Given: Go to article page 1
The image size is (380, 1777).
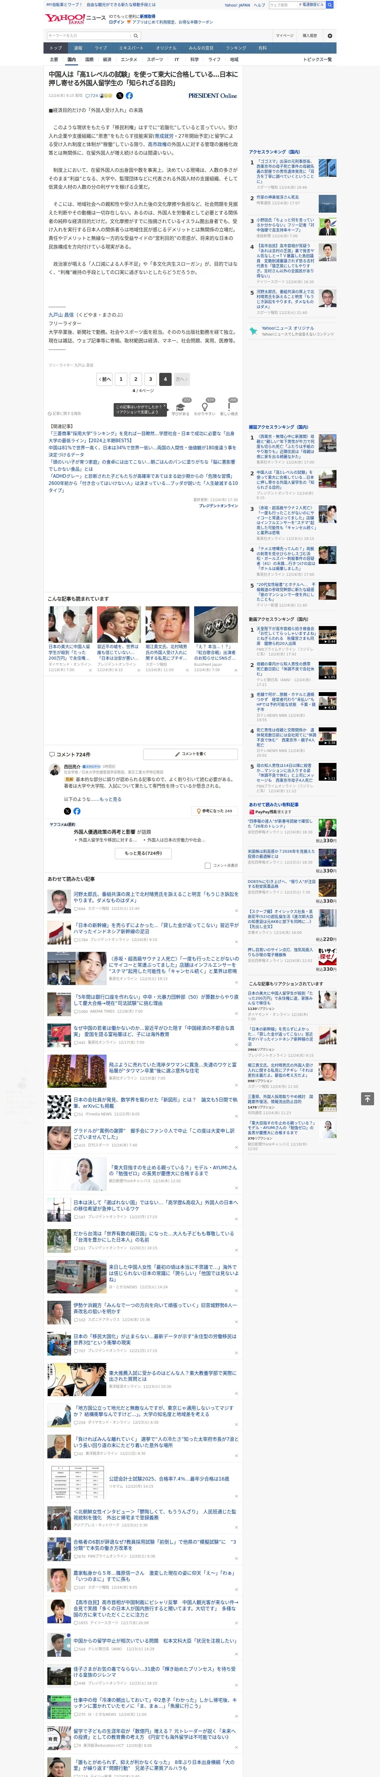Looking at the screenshot, I should point(121,379).
